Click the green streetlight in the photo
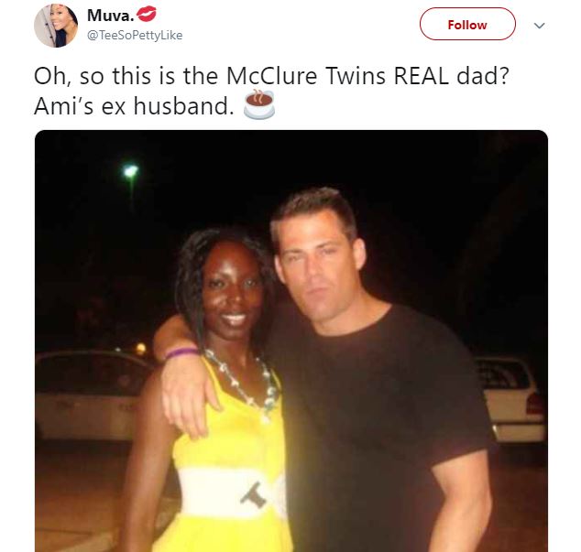The height and width of the screenshot is (552, 581). (x=130, y=171)
